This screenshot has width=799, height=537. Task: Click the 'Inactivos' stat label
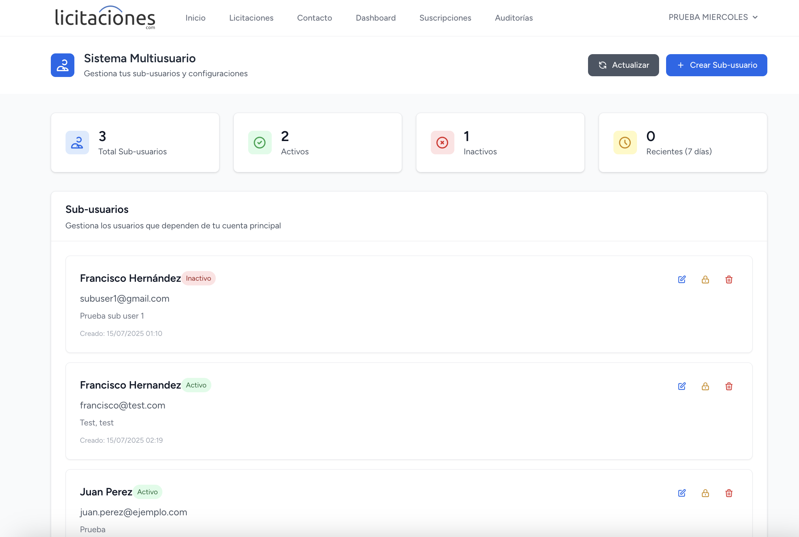[480, 152]
